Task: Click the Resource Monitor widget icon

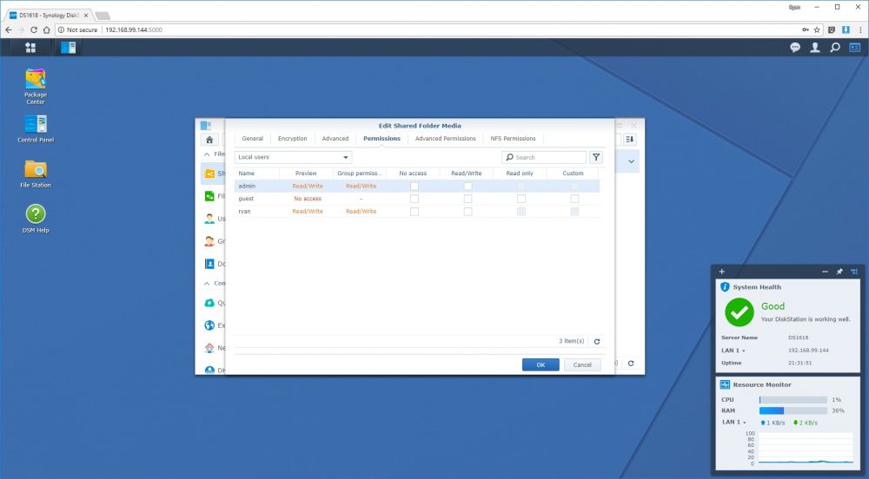Action: pos(725,384)
